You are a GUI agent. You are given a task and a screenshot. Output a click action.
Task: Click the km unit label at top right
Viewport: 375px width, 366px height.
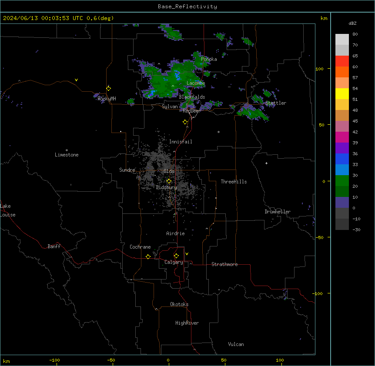pyautogui.click(x=324, y=18)
